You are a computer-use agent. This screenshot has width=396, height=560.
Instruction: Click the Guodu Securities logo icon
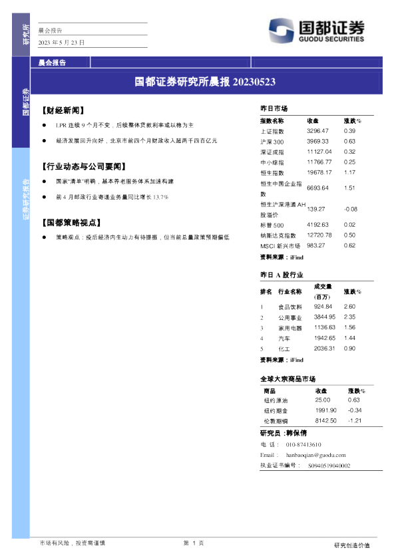(x=282, y=31)
